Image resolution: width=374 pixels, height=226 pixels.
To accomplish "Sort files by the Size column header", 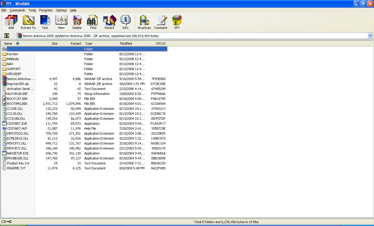I will [47, 43].
